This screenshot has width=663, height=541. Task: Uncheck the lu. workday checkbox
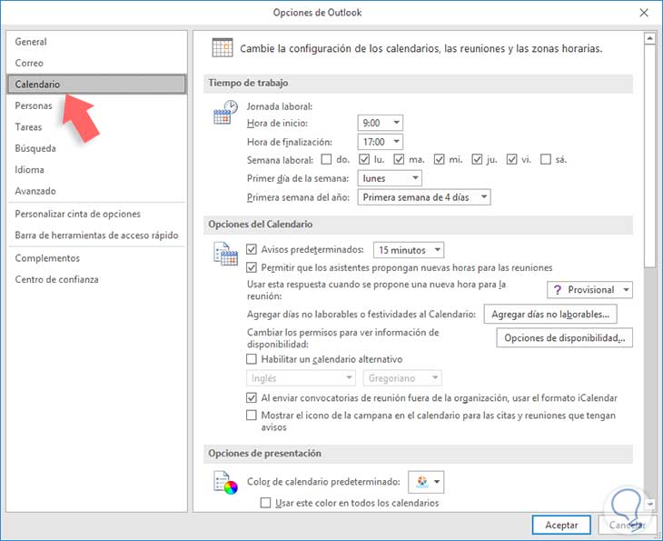click(x=364, y=159)
